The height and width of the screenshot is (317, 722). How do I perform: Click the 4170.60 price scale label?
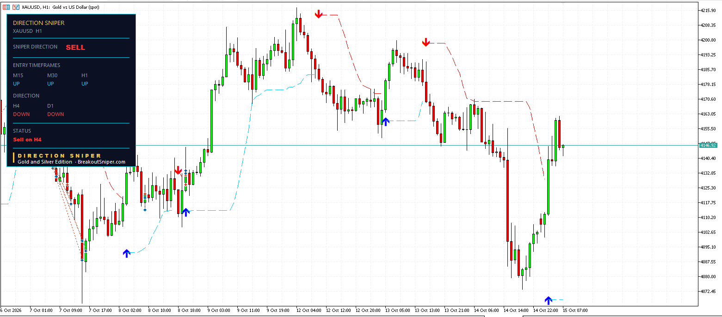pyautogui.click(x=708, y=99)
